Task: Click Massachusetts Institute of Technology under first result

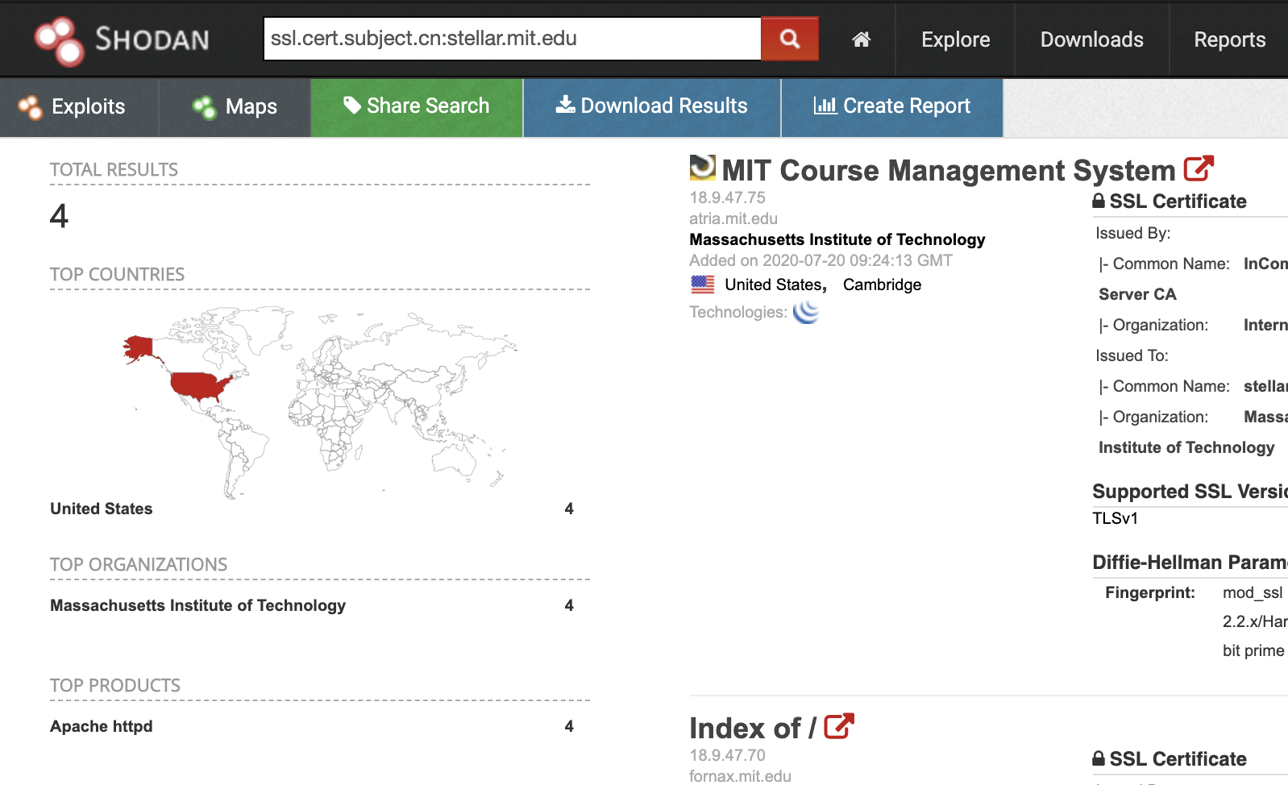Action: point(837,239)
